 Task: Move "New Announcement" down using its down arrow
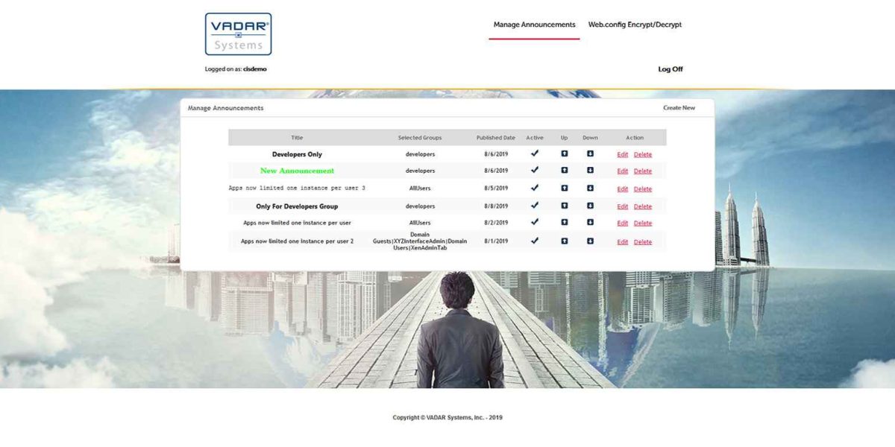(x=590, y=171)
